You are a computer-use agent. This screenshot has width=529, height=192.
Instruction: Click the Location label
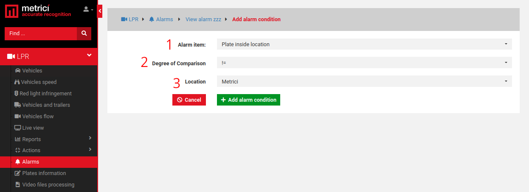coord(195,82)
